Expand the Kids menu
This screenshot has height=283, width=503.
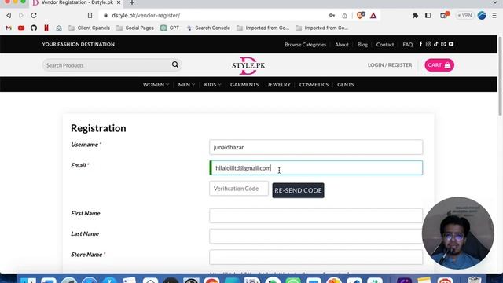(x=212, y=85)
